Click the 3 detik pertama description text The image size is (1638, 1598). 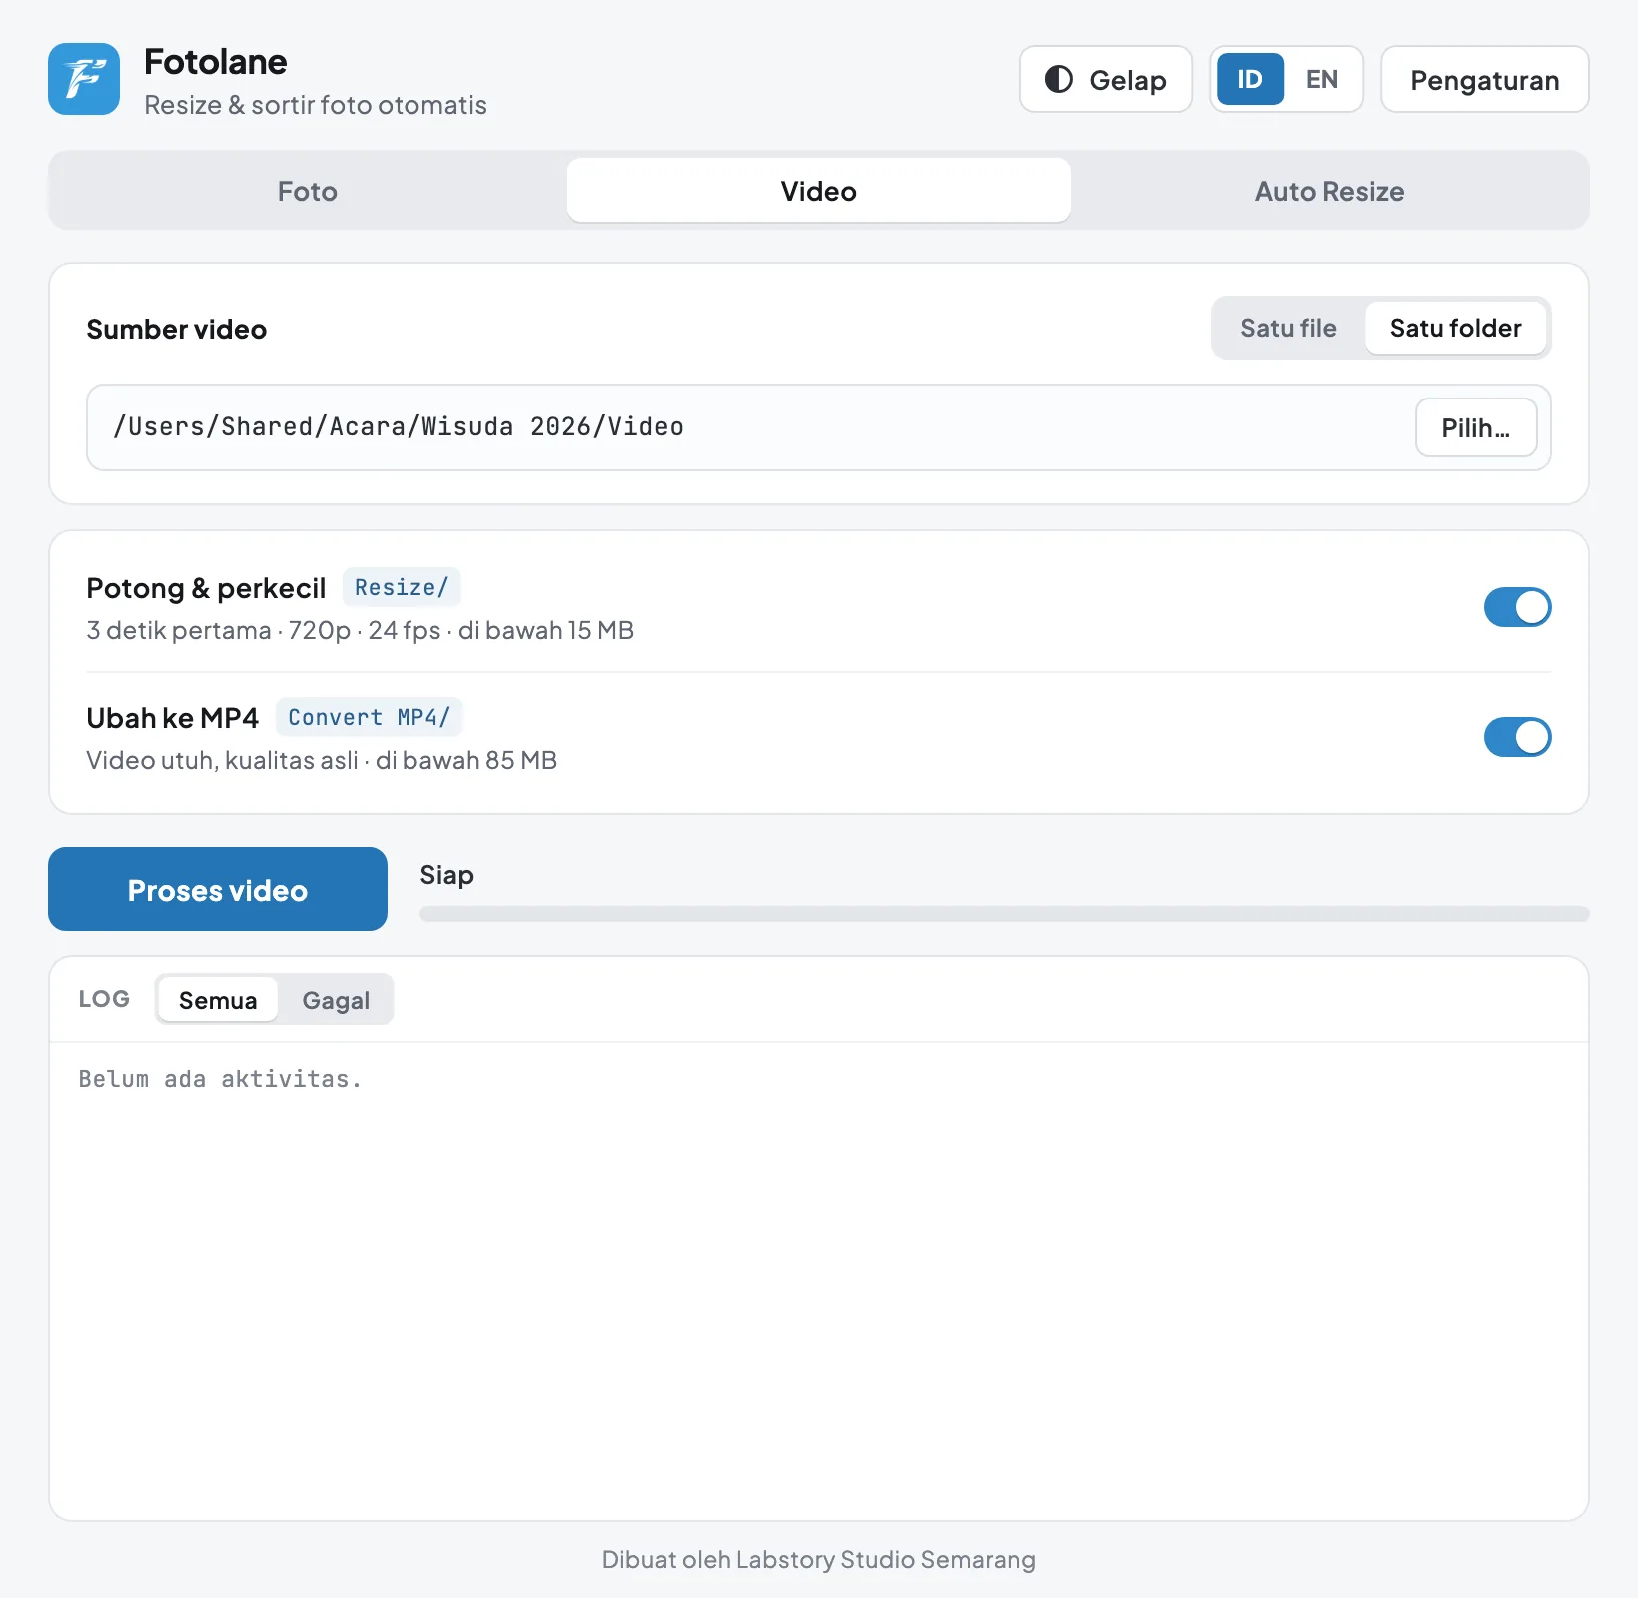(361, 630)
